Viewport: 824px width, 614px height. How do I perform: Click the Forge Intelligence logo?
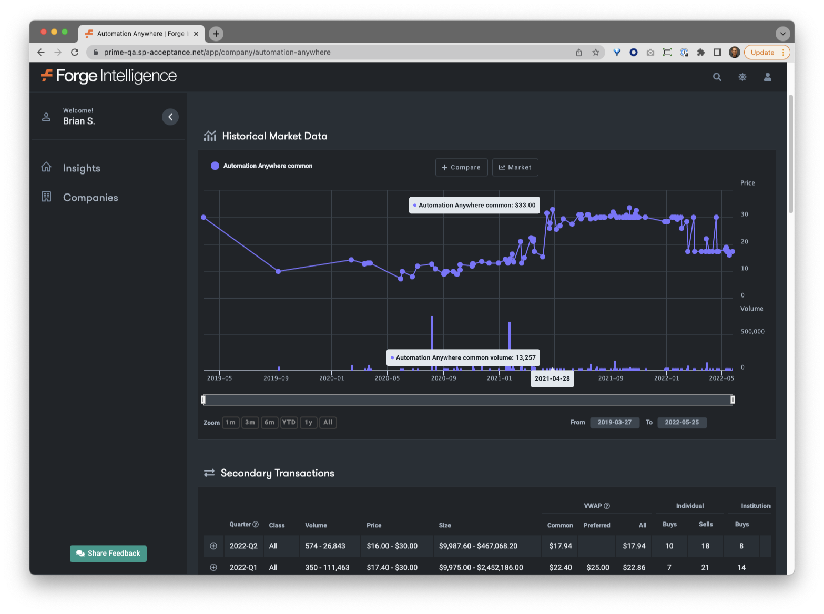(x=107, y=76)
